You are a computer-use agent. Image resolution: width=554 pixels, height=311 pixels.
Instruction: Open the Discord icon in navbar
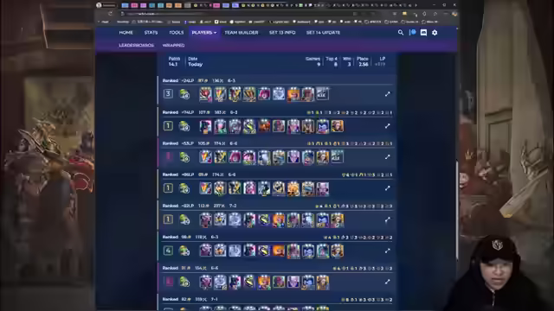pyautogui.click(x=423, y=33)
